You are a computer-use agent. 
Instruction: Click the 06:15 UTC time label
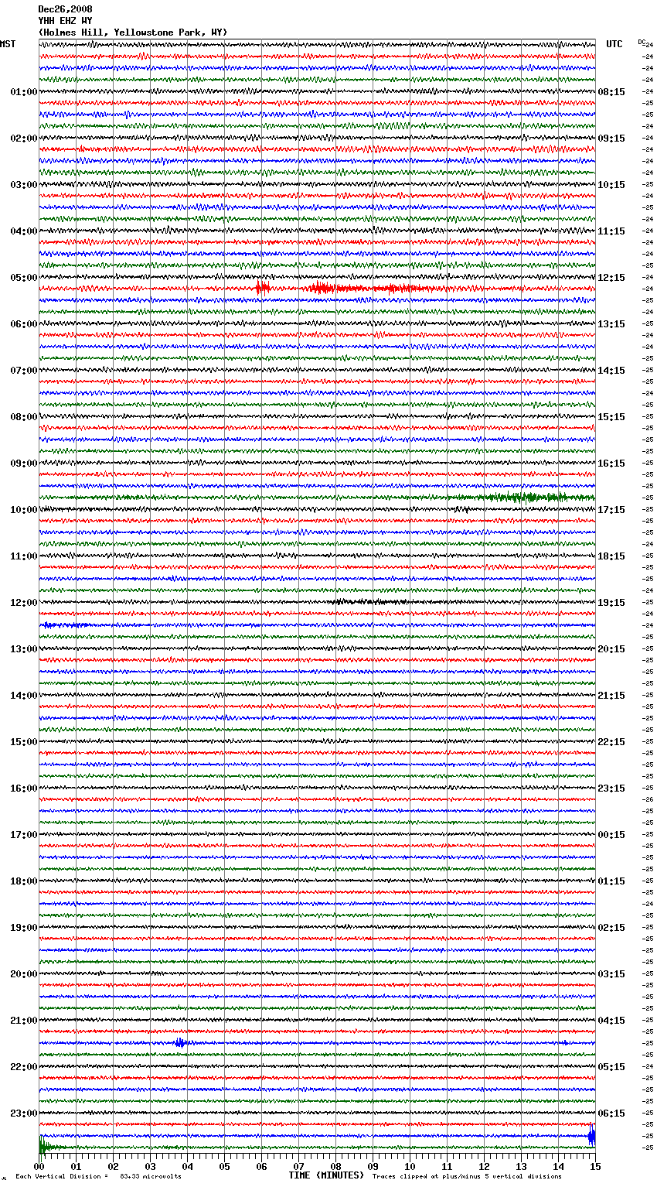[x=611, y=1113]
